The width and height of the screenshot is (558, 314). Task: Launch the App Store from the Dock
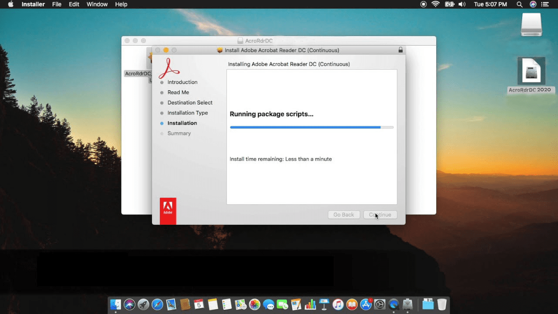tap(366, 304)
